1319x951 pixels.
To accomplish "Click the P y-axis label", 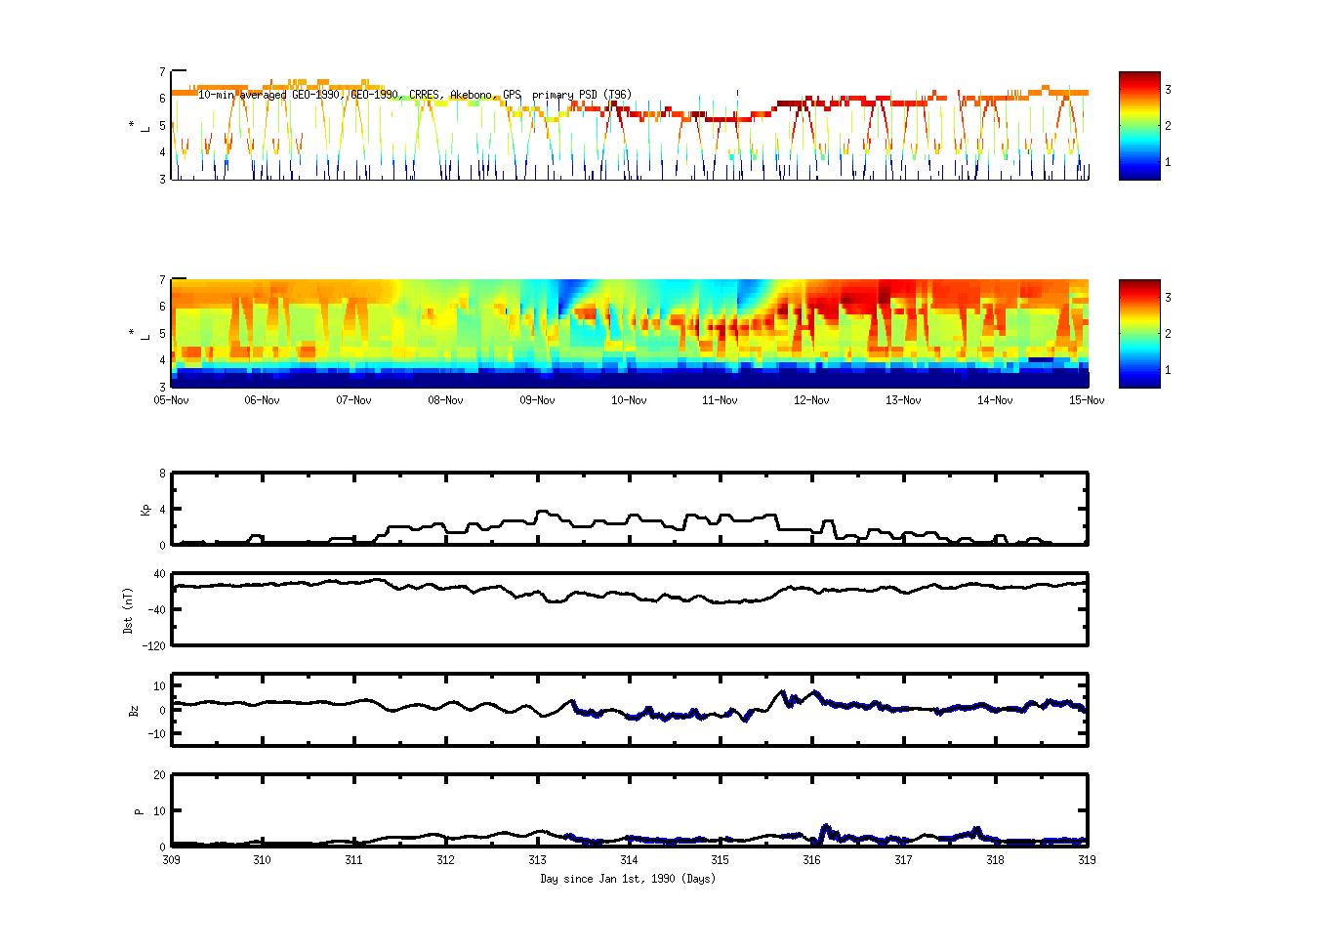I will pyautogui.click(x=139, y=810).
